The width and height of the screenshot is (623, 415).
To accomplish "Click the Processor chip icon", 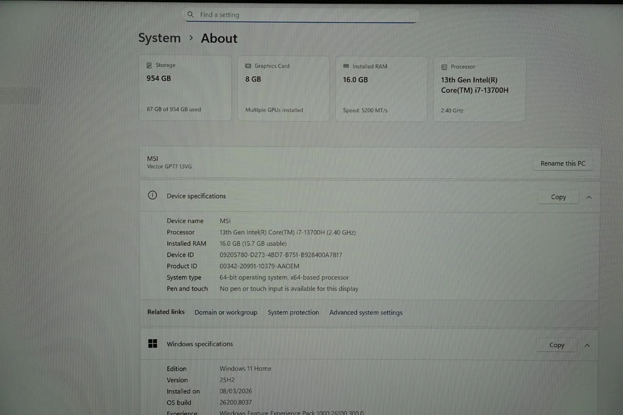I will pyautogui.click(x=444, y=67).
